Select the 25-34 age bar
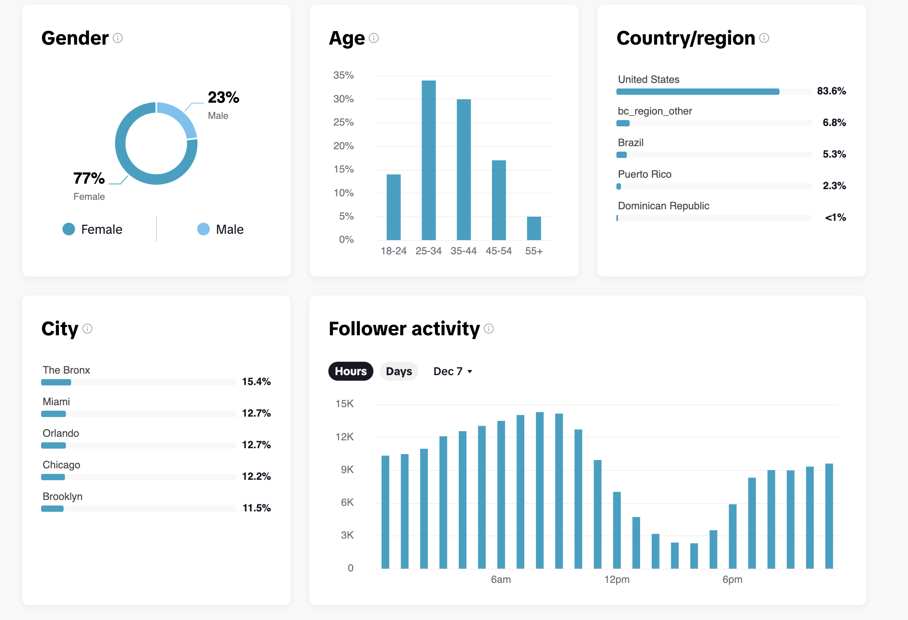The image size is (908, 620). click(x=429, y=160)
